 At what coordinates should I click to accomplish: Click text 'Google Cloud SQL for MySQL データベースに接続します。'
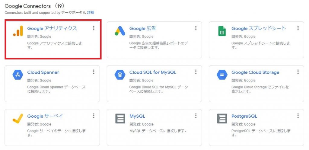click(159, 89)
